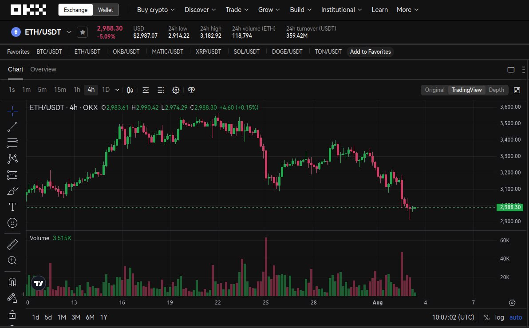The width and height of the screenshot is (529, 328).
Task: Select the trend line drawing tool
Action: [x=12, y=127]
